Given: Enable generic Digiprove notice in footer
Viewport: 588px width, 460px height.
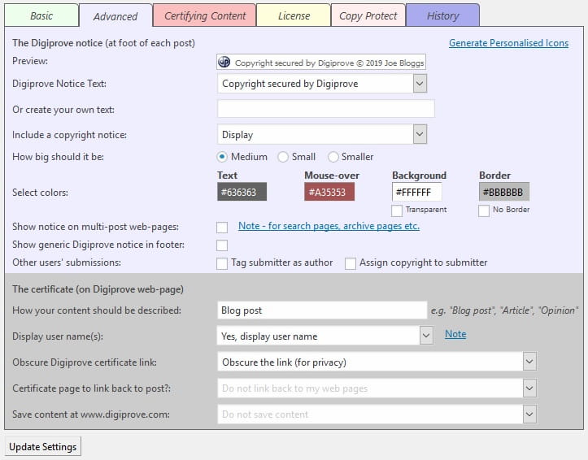Looking at the screenshot, I should (222, 245).
